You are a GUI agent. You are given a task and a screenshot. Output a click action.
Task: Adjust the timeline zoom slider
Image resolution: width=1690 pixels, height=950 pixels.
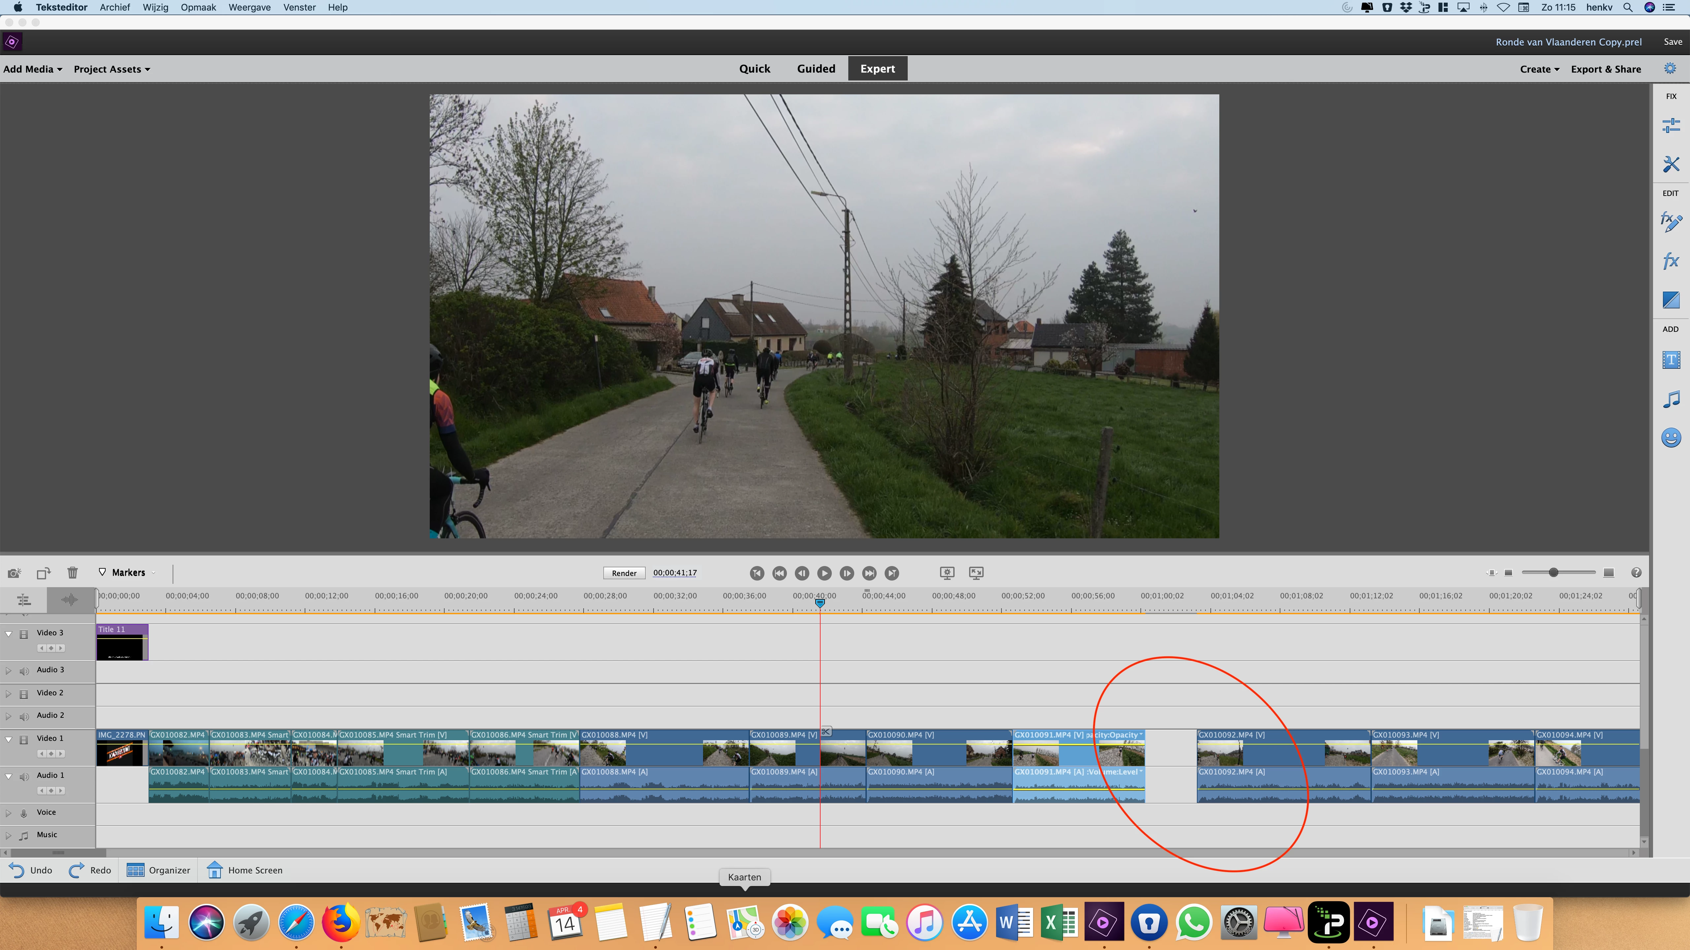1553,572
